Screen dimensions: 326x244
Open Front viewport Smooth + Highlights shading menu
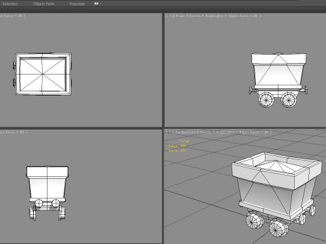206,16
